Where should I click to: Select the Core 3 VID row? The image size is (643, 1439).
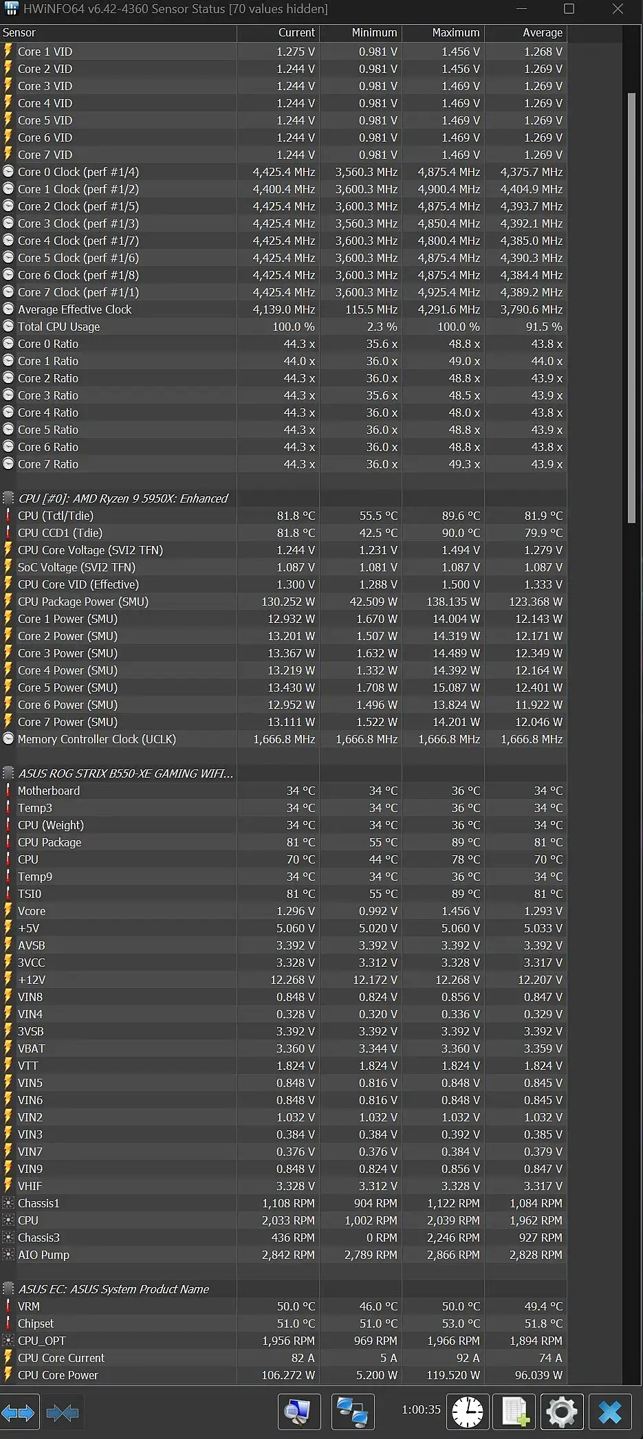coord(283,86)
